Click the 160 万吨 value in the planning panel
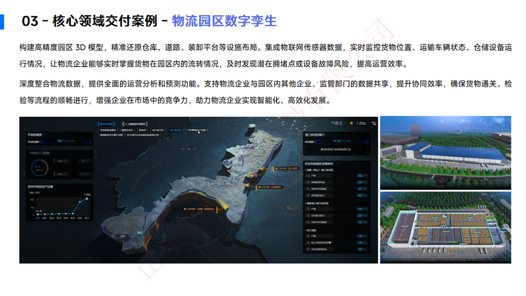Image resolution: width=526 pixels, height=296 pixels. click(362, 222)
